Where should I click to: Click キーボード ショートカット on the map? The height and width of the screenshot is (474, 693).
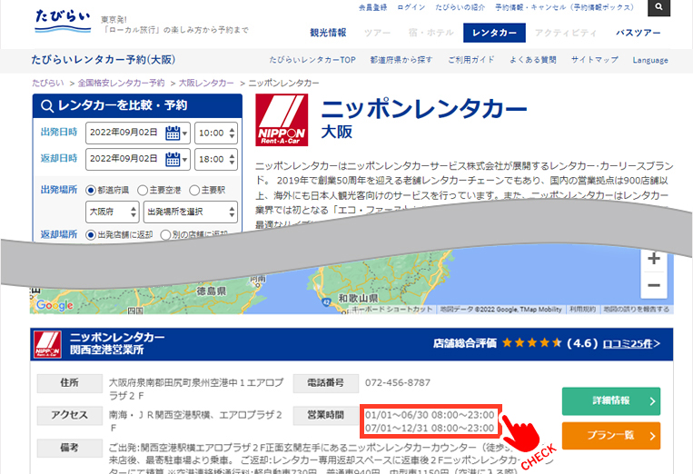pos(392,310)
